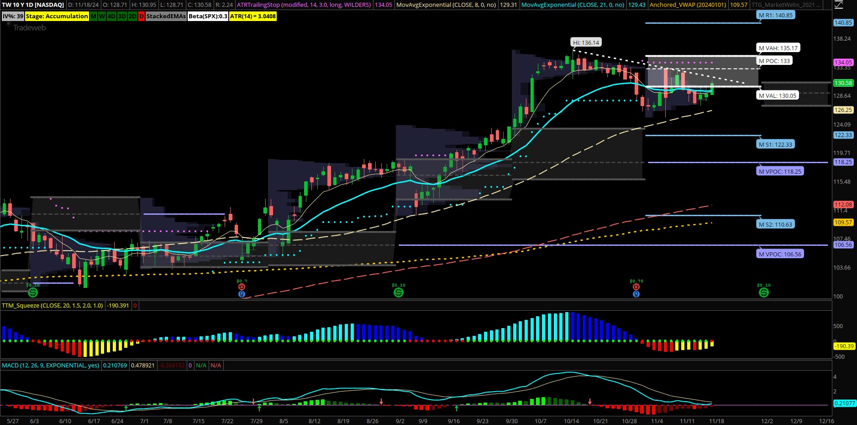Viewport: 857px width, 425px height.
Task: Click the green 3D timeframe label
Action: (122, 16)
